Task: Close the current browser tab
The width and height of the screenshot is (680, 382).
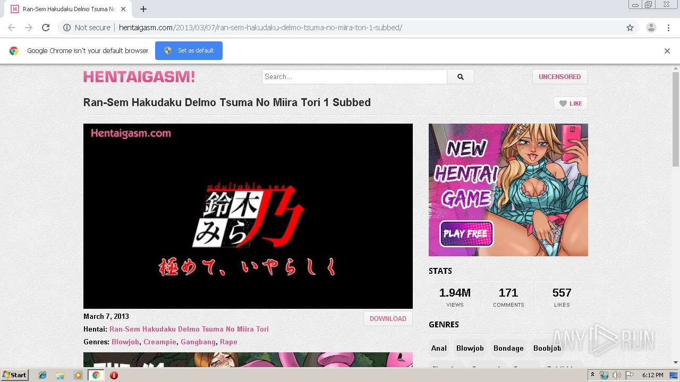Action: point(123,9)
